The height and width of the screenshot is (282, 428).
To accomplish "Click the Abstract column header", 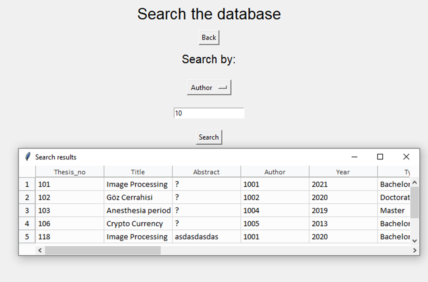I will [206, 172].
